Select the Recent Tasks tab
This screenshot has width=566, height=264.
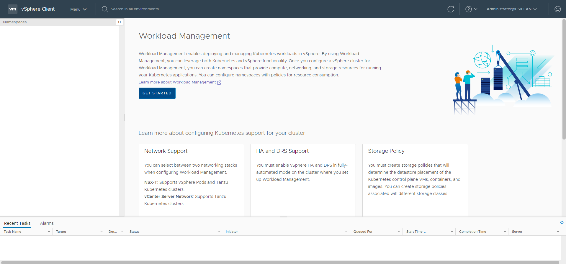17,223
